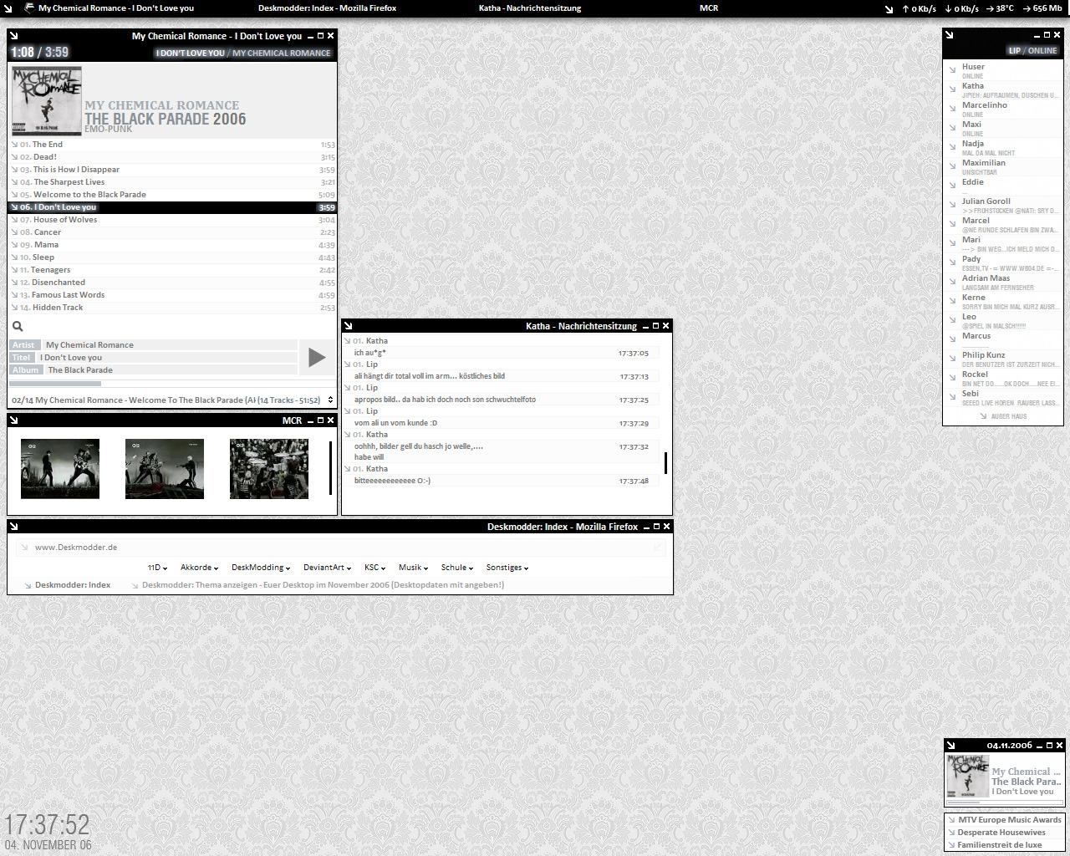Open the first MCR band photo thumbnail
1070x856 pixels.
click(x=60, y=469)
